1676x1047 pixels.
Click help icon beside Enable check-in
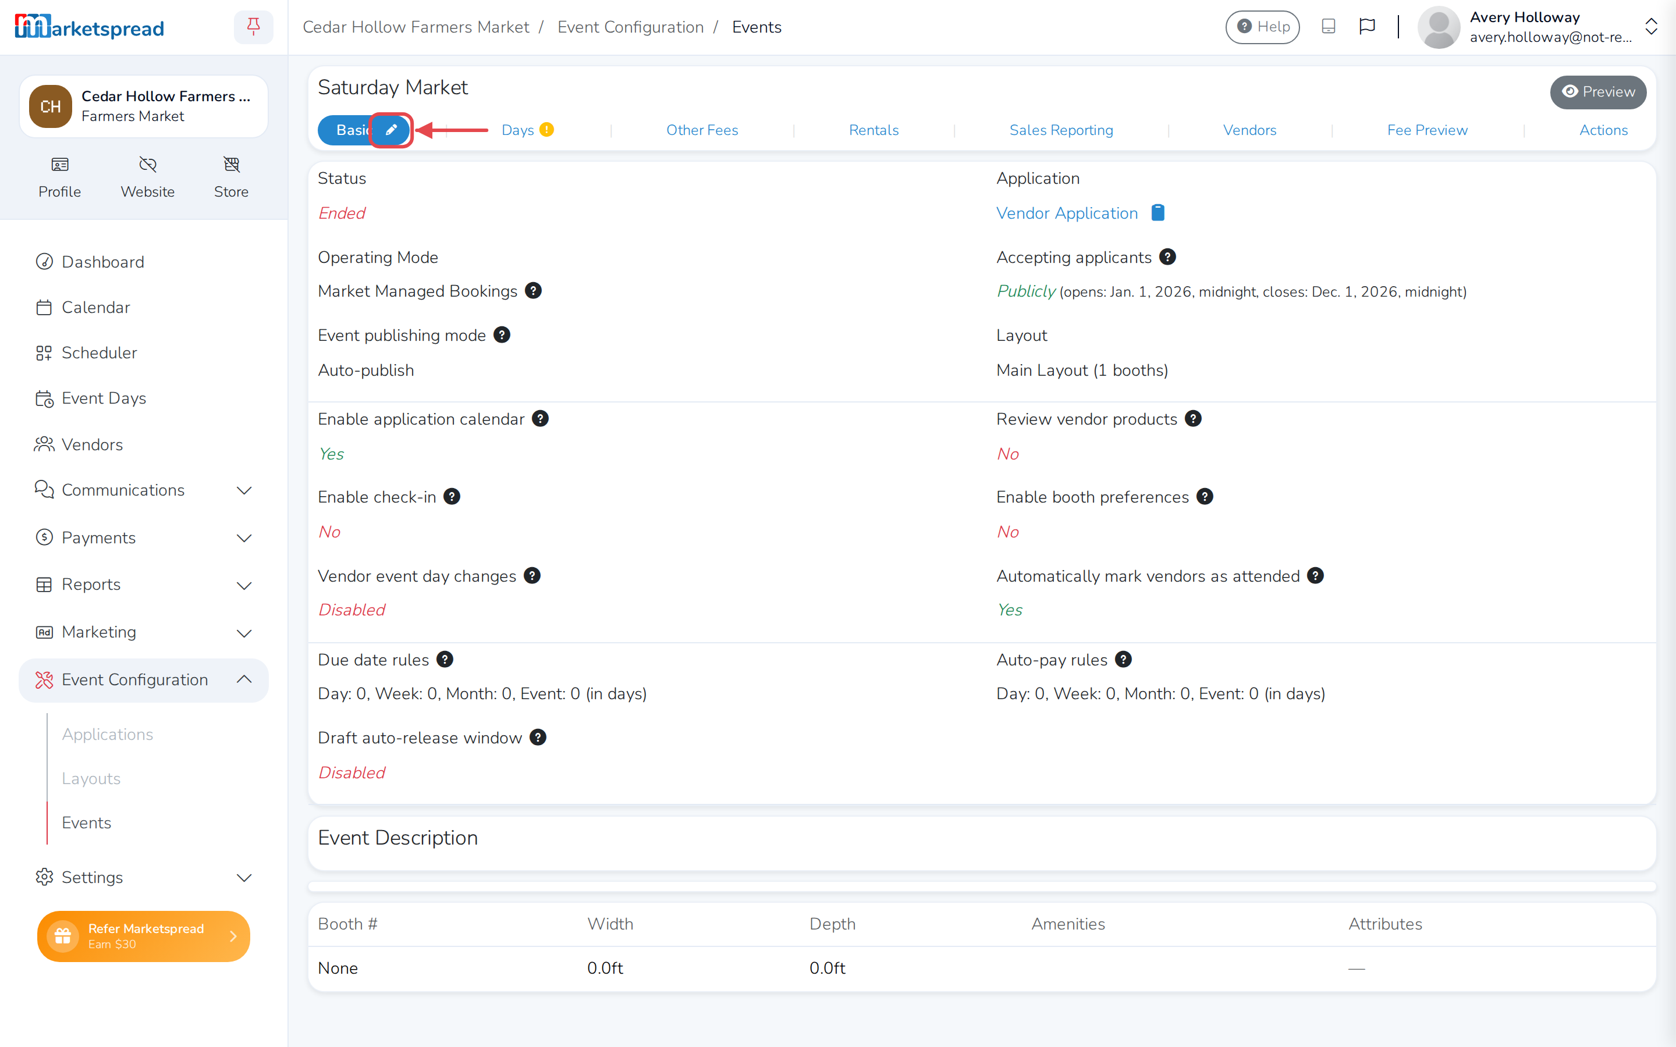(x=452, y=497)
